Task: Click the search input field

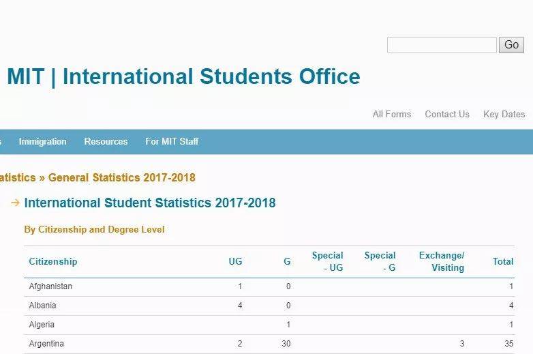Action: point(442,45)
